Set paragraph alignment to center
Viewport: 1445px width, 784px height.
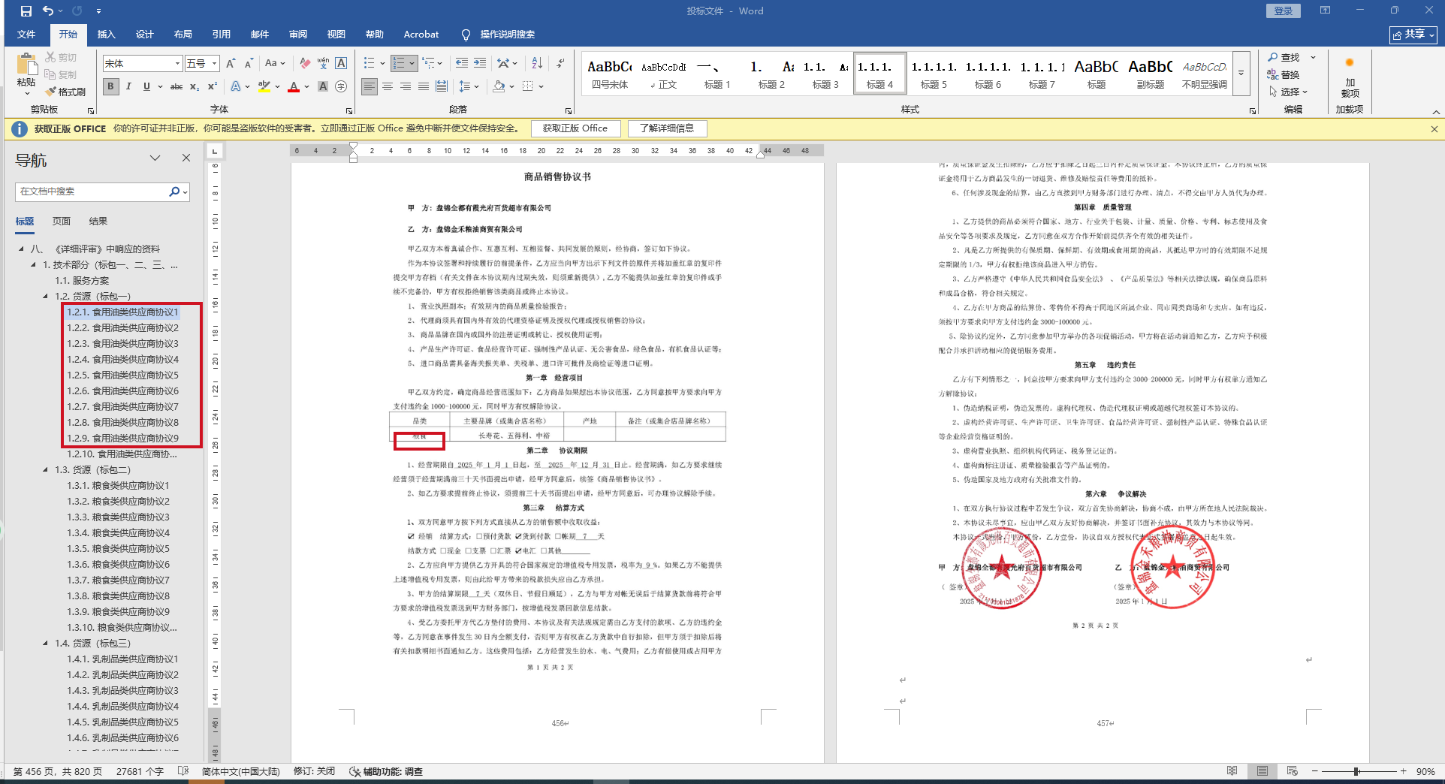click(x=388, y=86)
